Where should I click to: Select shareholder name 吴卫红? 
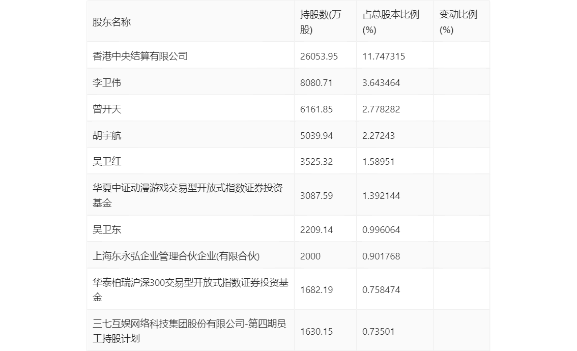pyautogui.click(x=107, y=161)
